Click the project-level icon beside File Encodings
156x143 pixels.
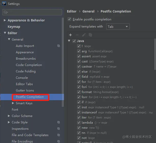pyautogui.click(x=59, y=141)
